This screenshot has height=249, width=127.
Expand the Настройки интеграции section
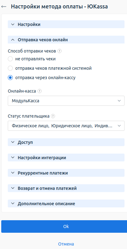click(x=66, y=158)
